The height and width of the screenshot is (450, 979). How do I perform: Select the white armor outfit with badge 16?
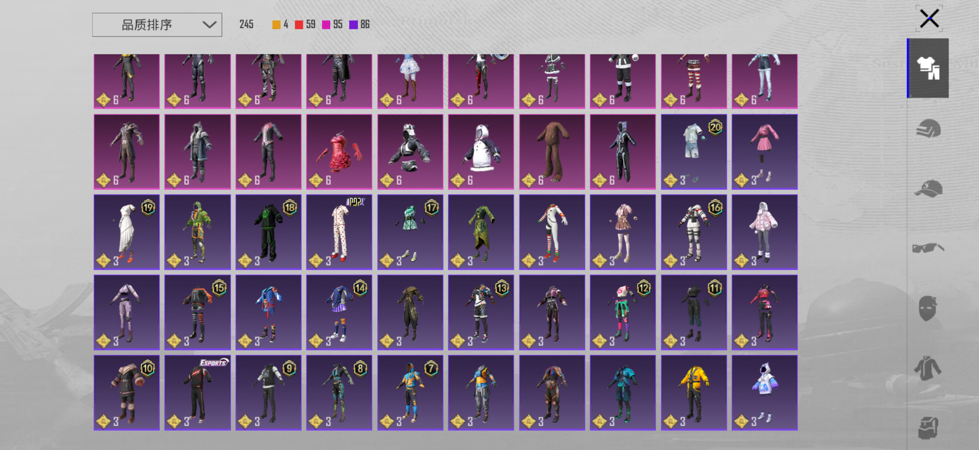tap(694, 232)
